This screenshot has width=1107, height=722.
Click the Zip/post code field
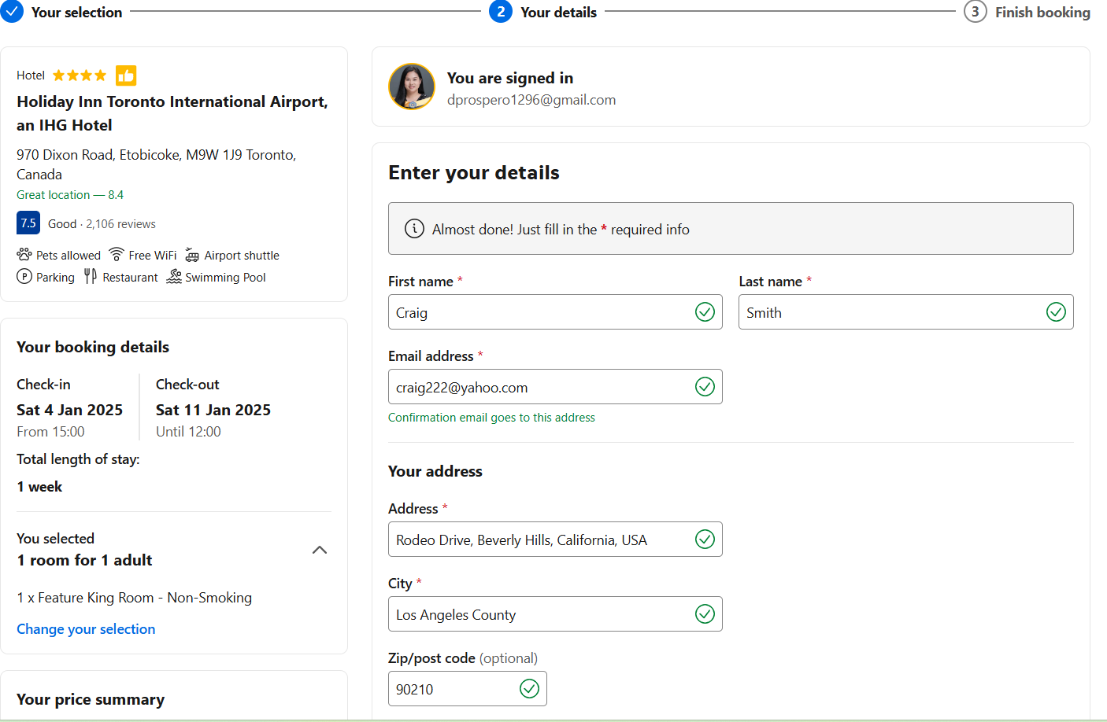click(453, 689)
